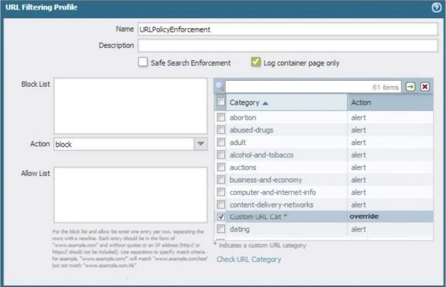Change the alert action for abused-drugs
The height and width of the screenshot is (287, 446).
click(x=358, y=130)
